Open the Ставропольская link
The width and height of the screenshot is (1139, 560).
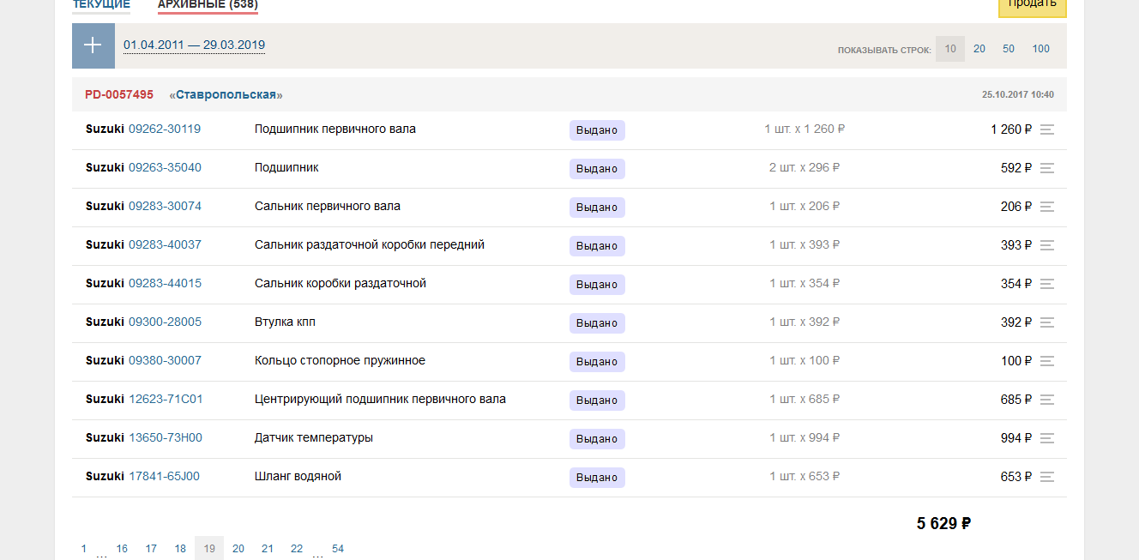226,94
